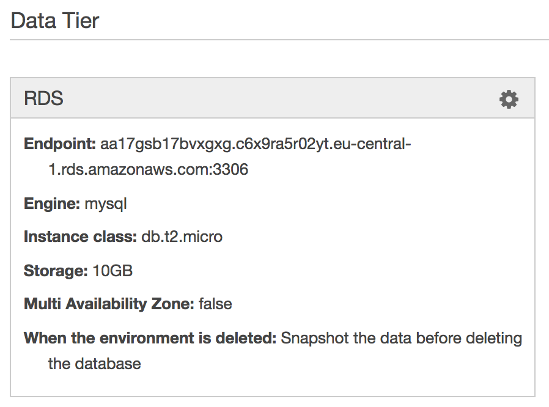Select the Endpoint label
The width and height of the screenshot is (549, 407).
60,144
